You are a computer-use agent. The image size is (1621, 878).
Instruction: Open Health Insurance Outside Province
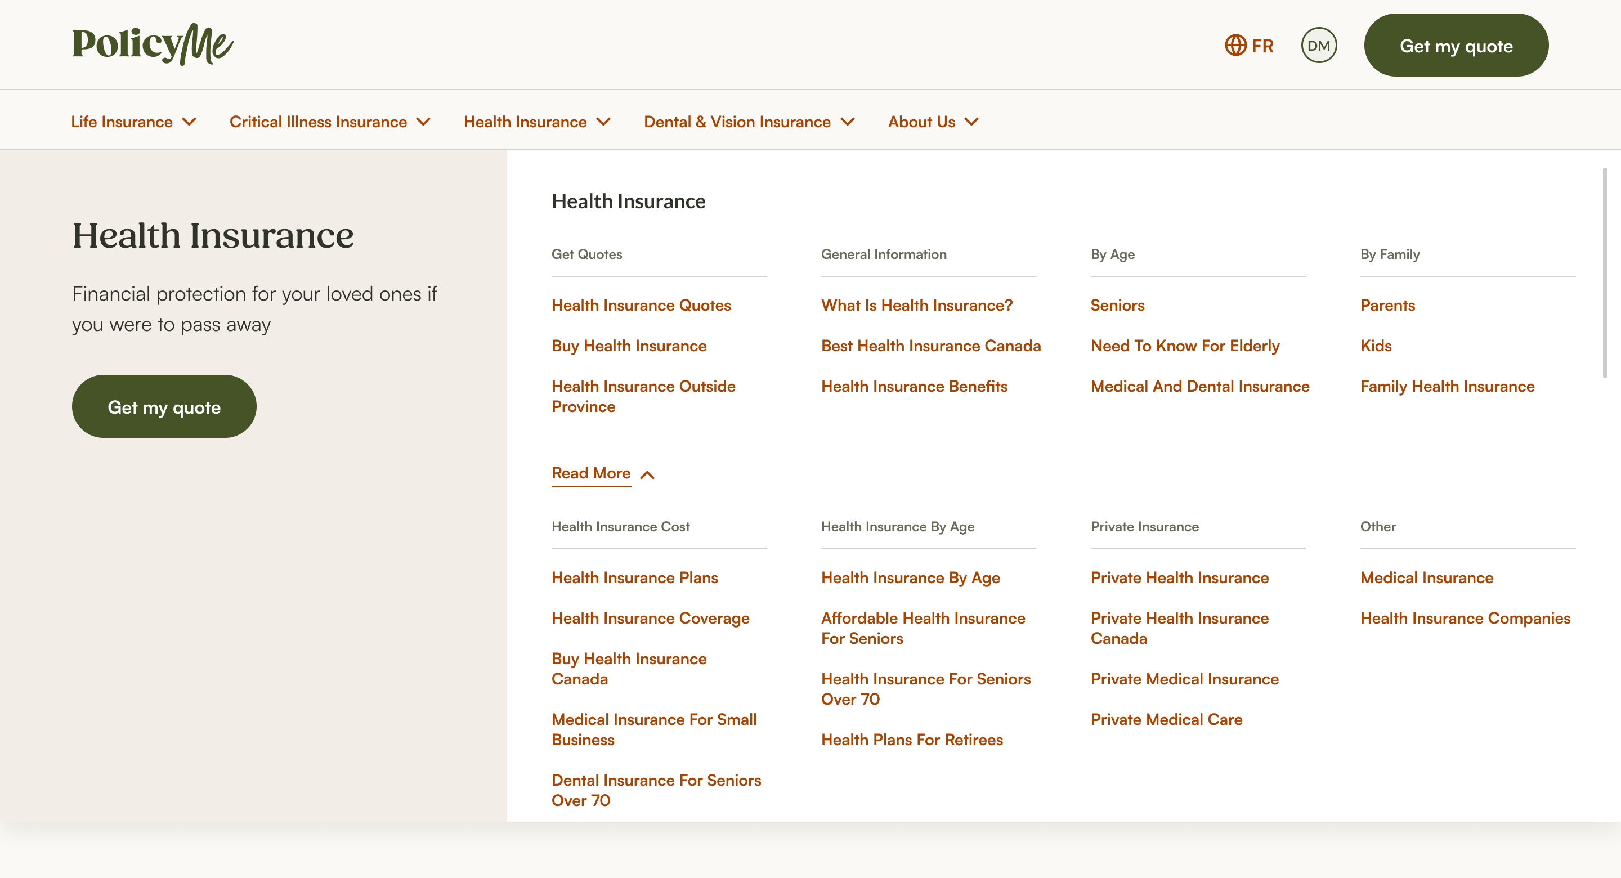point(643,396)
